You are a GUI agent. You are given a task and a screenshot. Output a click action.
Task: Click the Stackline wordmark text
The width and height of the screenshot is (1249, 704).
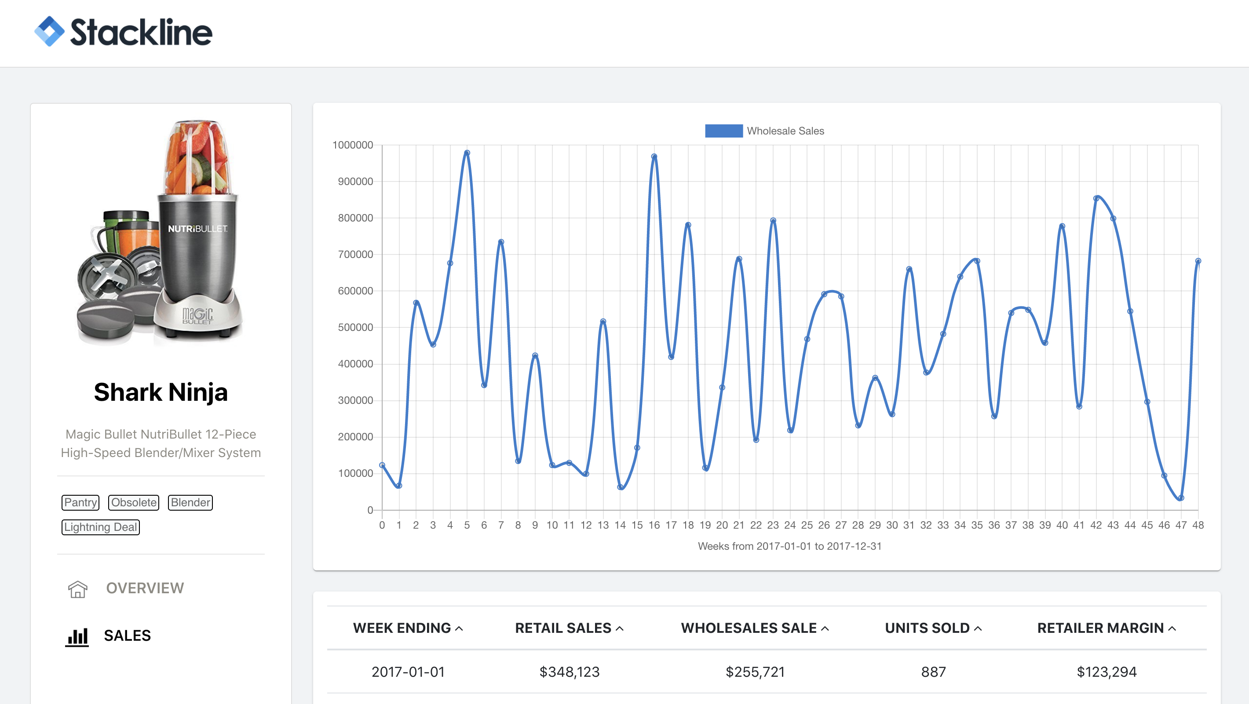141,33
